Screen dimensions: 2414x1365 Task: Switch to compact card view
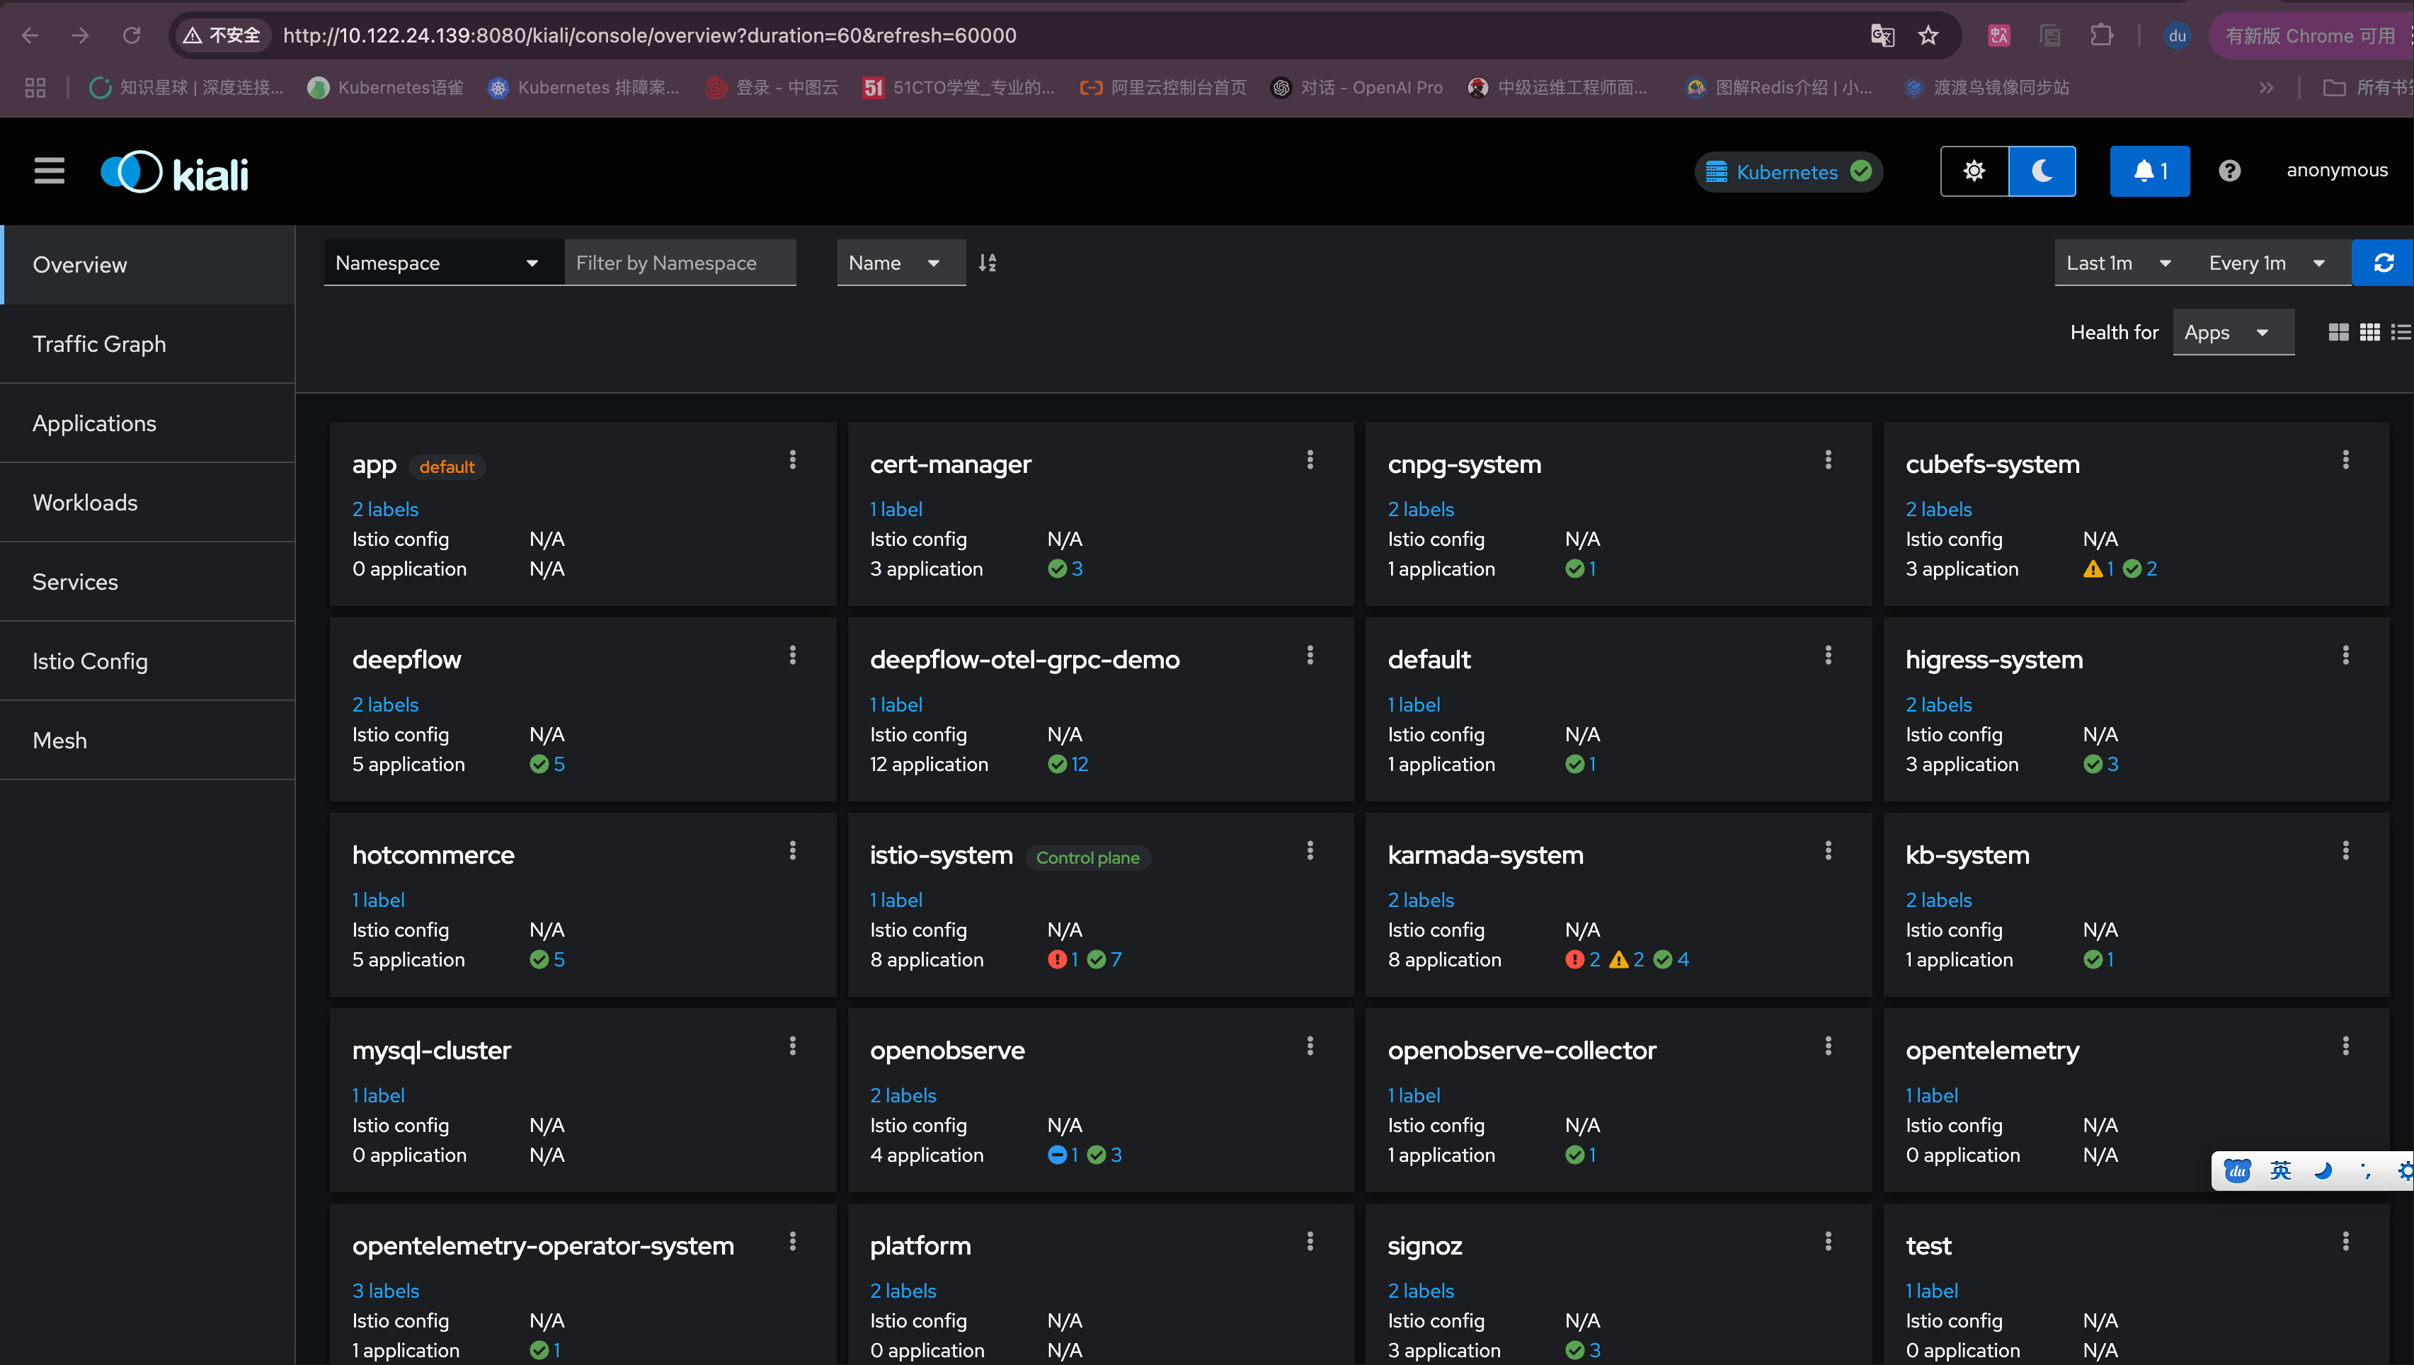click(x=2370, y=332)
